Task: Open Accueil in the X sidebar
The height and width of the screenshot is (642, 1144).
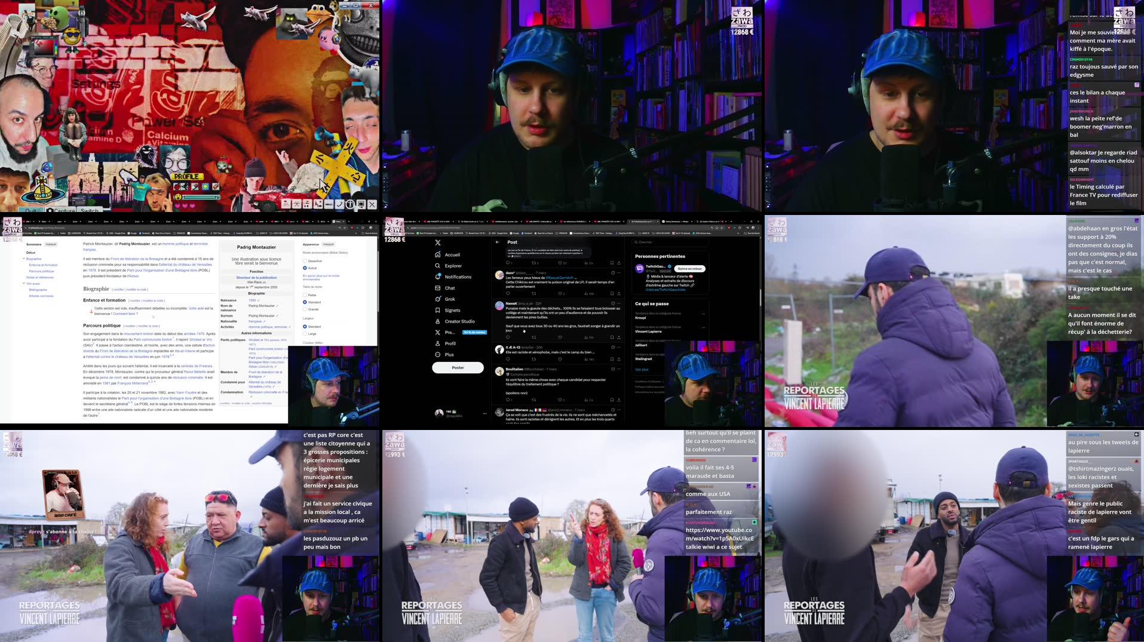Action: tap(452, 255)
